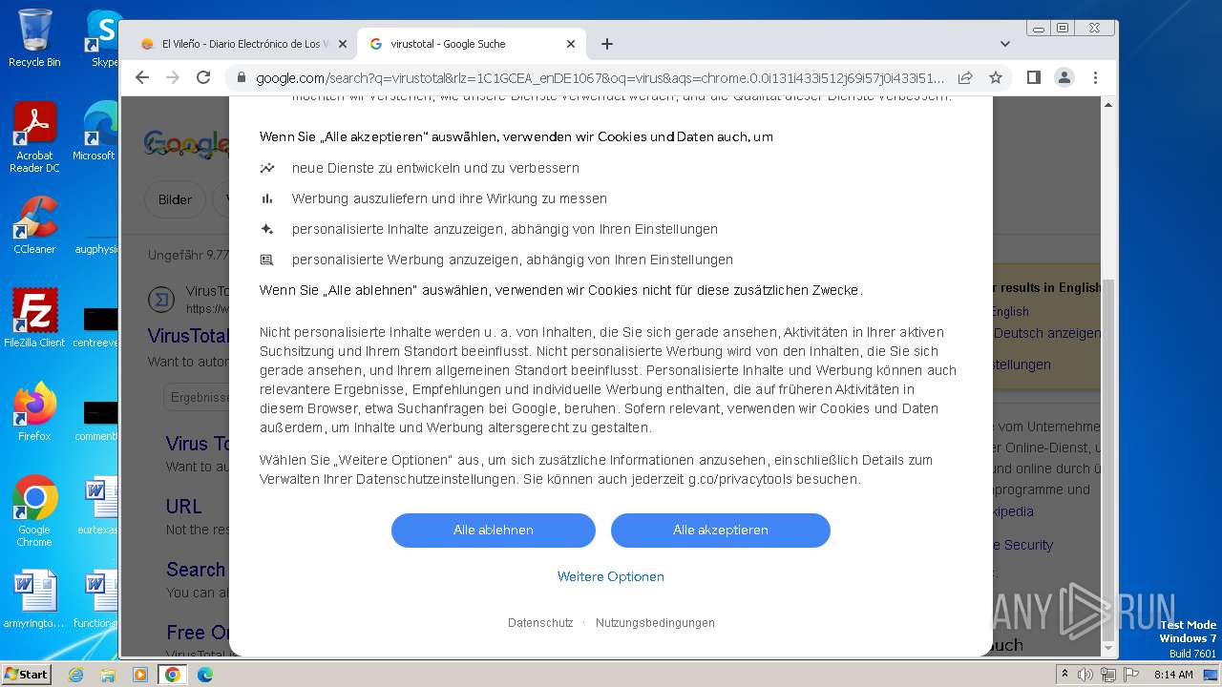Open Weitere Optionen link
The height and width of the screenshot is (687, 1222).
point(611,576)
